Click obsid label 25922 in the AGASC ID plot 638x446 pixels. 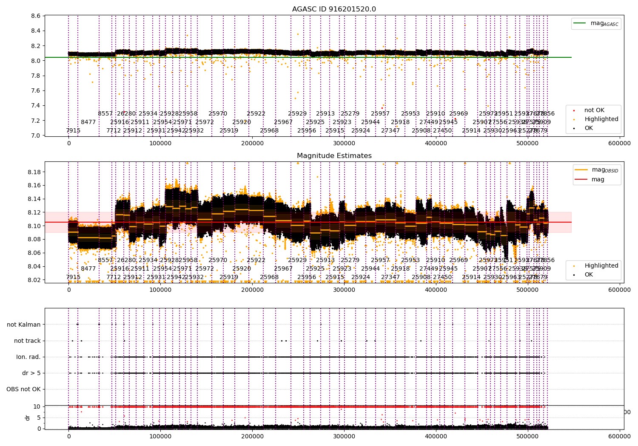point(256,114)
